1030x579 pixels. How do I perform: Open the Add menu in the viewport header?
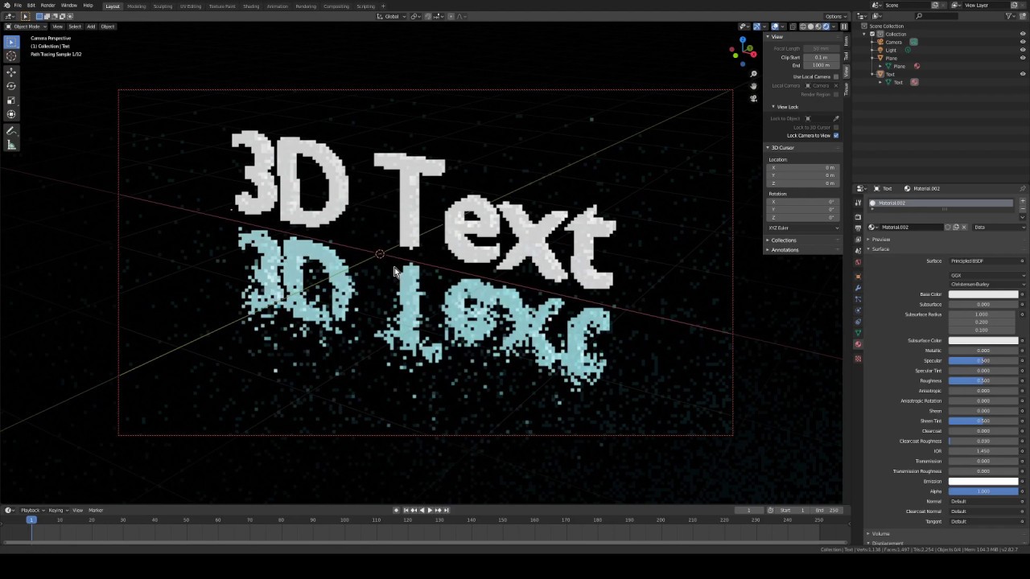click(91, 27)
